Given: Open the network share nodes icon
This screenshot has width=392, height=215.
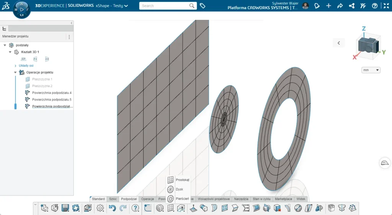Looking at the screenshot, I should click(351, 6).
